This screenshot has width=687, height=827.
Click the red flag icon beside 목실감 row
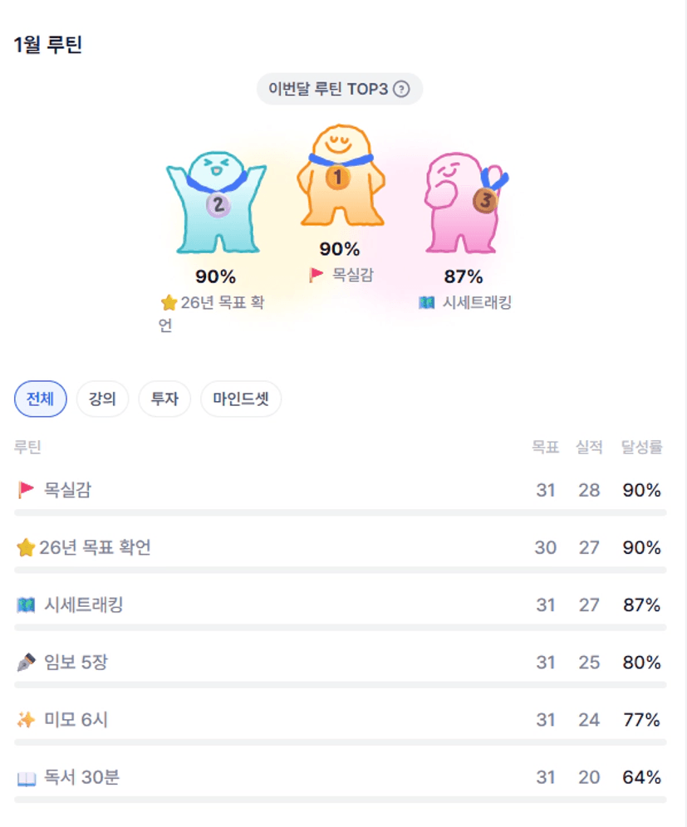(x=26, y=491)
